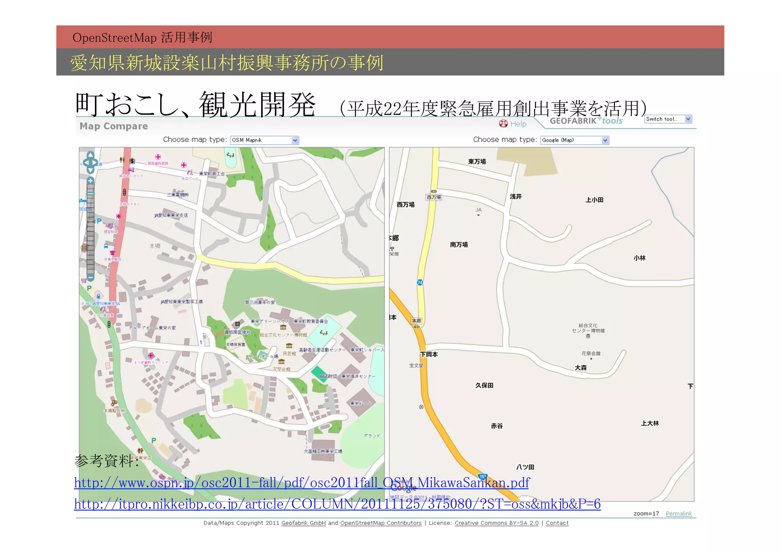Click the purple clothing shop icon

pos(112,253)
